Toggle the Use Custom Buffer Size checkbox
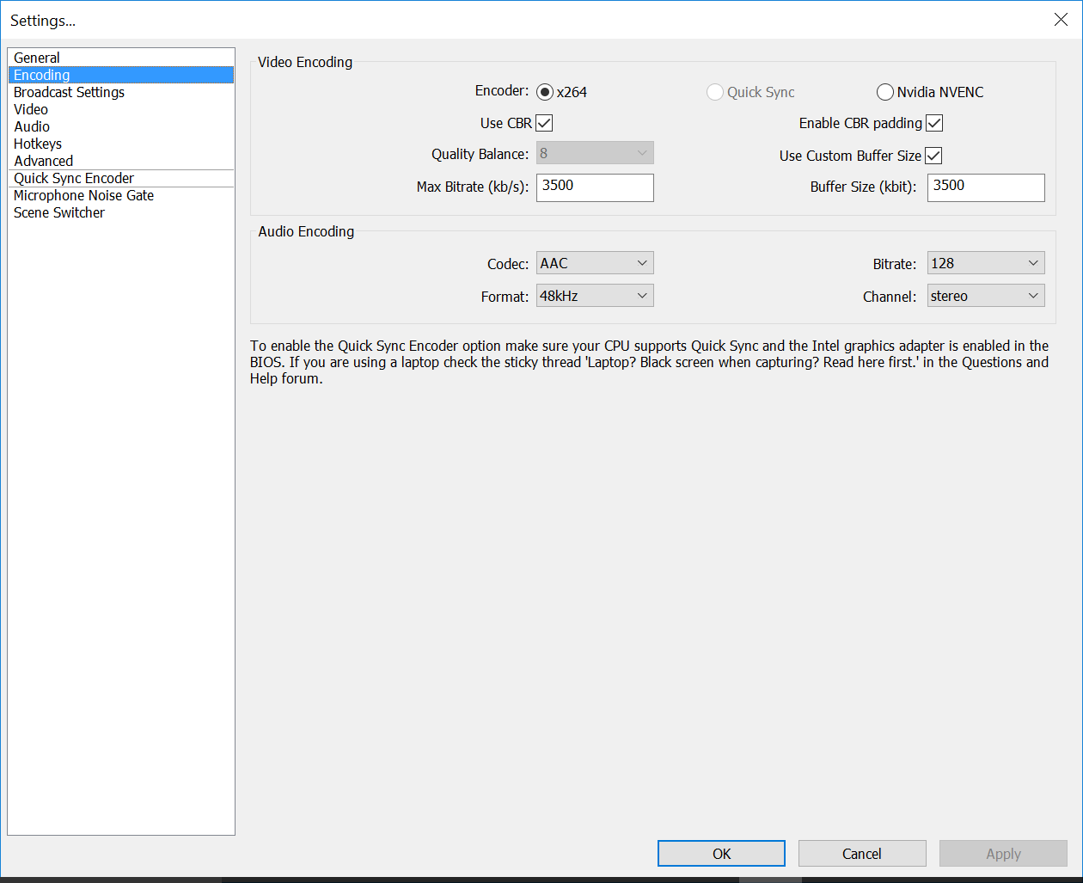 point(933,156)
